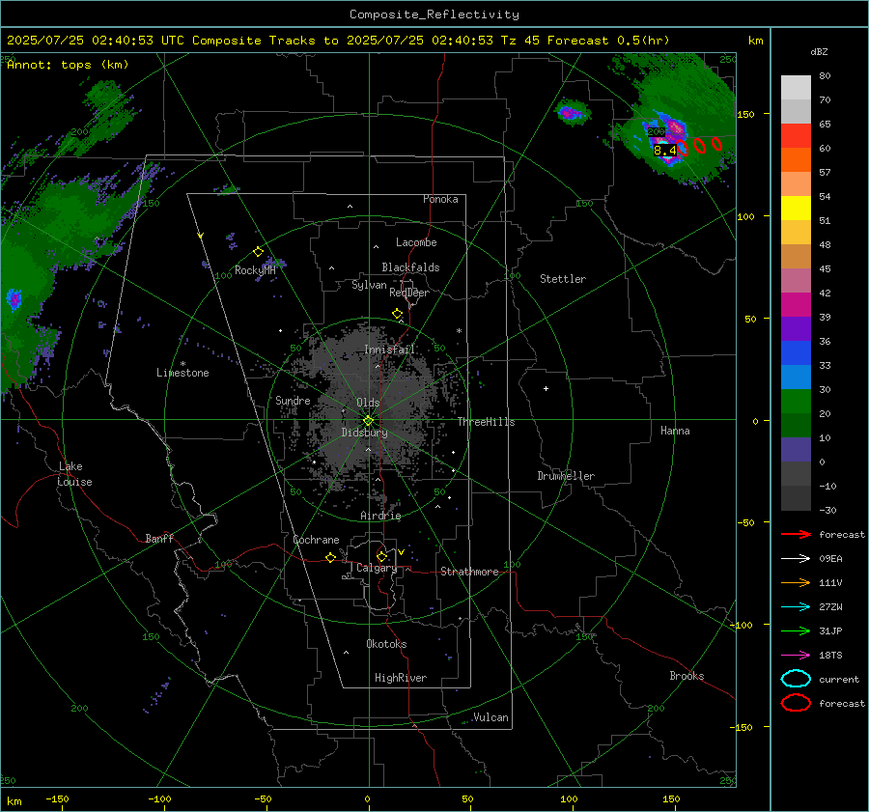Click the Cochrane city label
Image resolution: width=869 pixels, height=812 pixels.
tap(316, 540)
